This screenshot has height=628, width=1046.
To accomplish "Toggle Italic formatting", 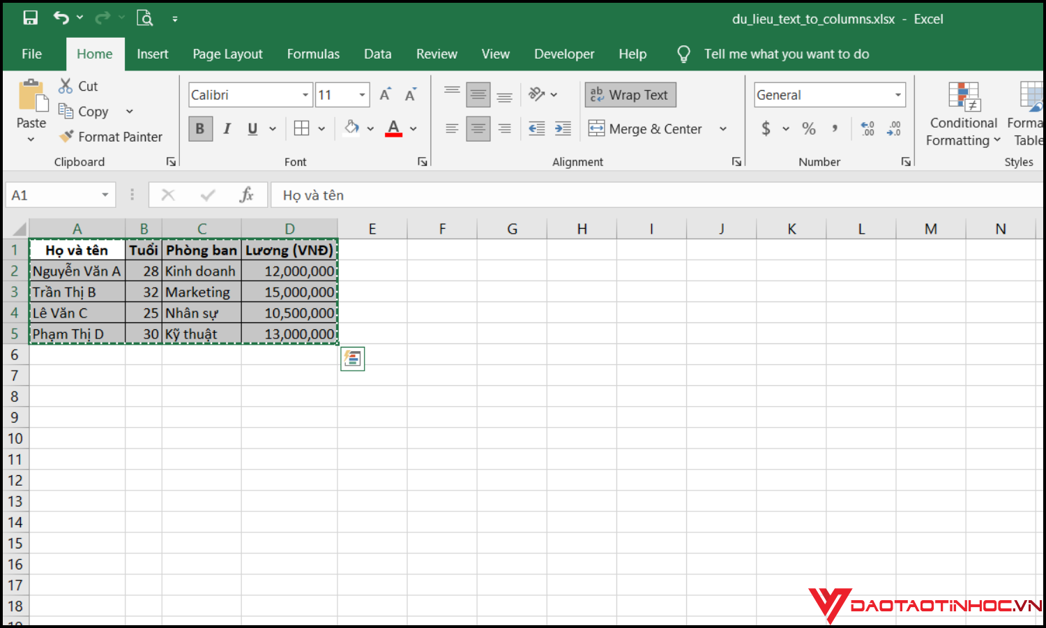I will pyautogui.click(x=227, y=128).
